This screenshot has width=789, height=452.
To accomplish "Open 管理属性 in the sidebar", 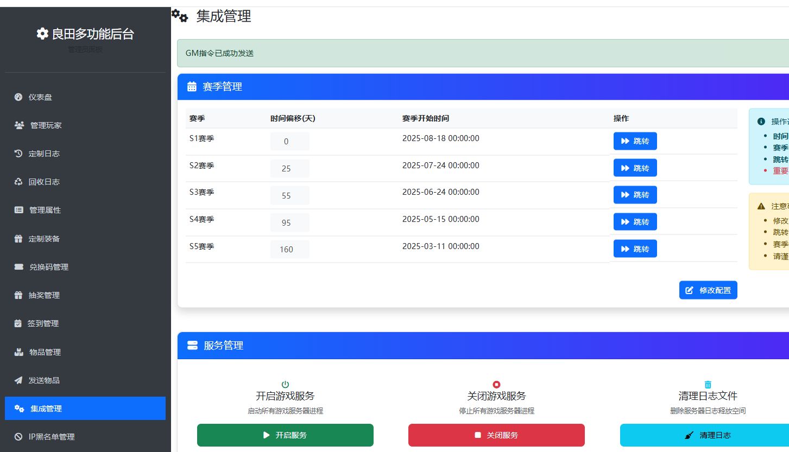I will point(45,210).
